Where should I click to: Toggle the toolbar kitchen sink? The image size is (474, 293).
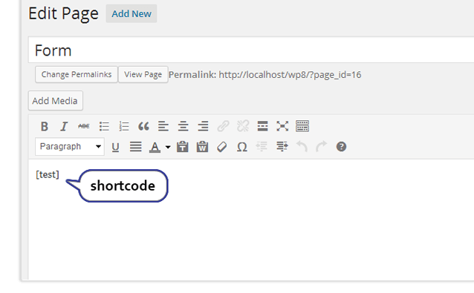302,126
